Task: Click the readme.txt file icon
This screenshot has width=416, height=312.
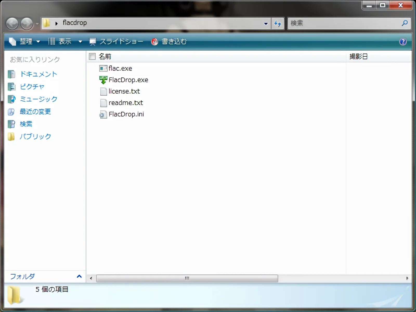Action: 103,103
